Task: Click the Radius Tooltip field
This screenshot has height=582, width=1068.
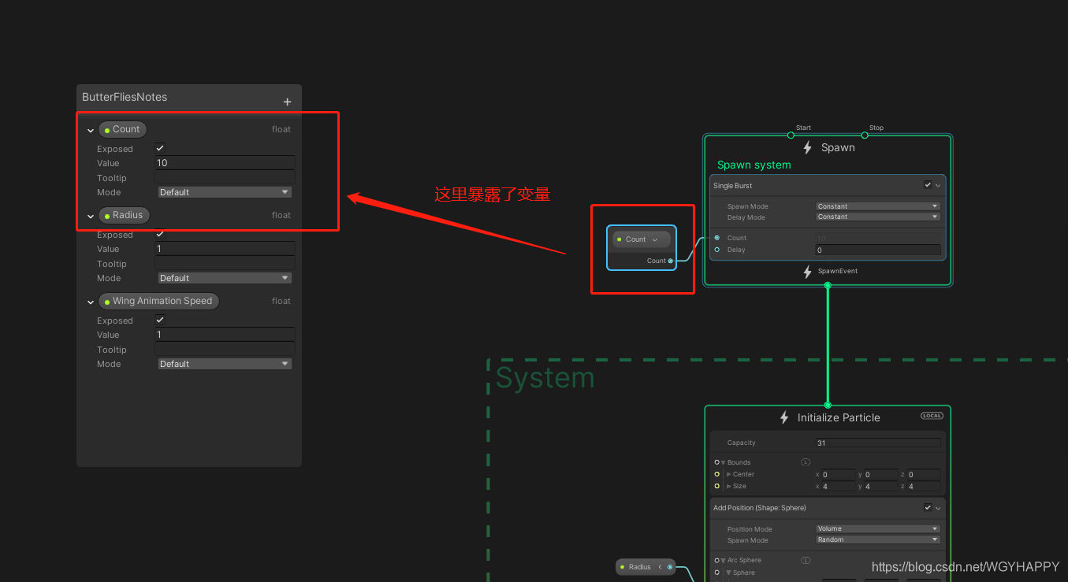Action: coord(225,263)
